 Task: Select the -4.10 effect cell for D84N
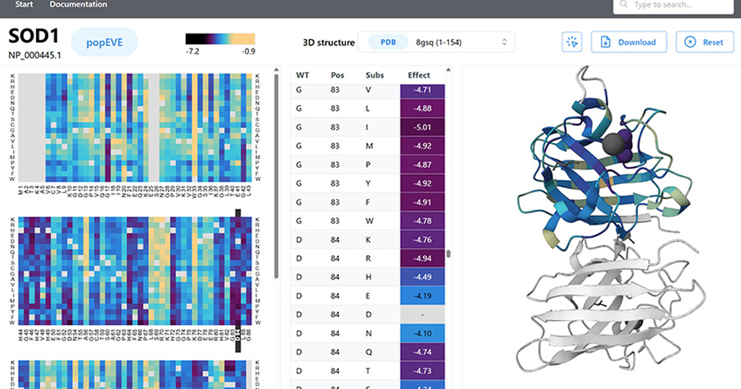tap(422, 333)
